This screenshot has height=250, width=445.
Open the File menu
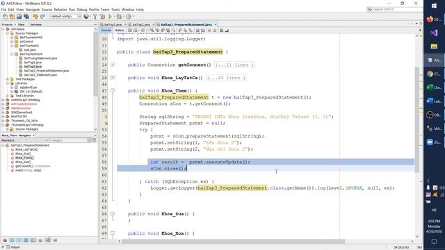coord(3,10)
